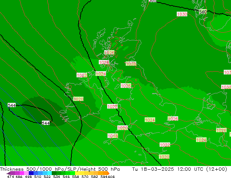Click the 510 legend value
Screen dimensions: 231x178
38,177
